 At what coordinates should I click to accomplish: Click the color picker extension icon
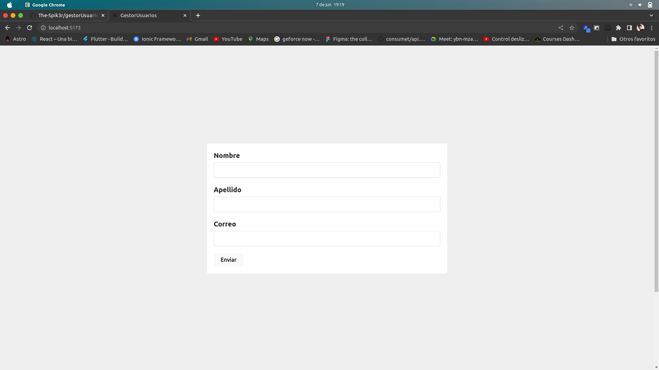tap(586, 28)
